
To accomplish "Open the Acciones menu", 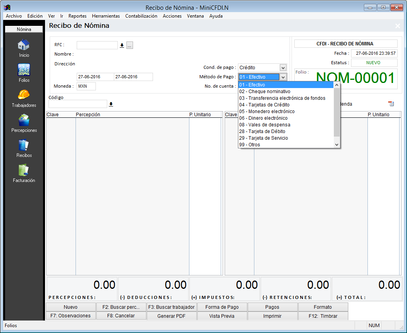I will tap(172, 16).
